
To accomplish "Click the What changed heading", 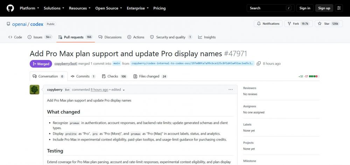I will (63, 112).
